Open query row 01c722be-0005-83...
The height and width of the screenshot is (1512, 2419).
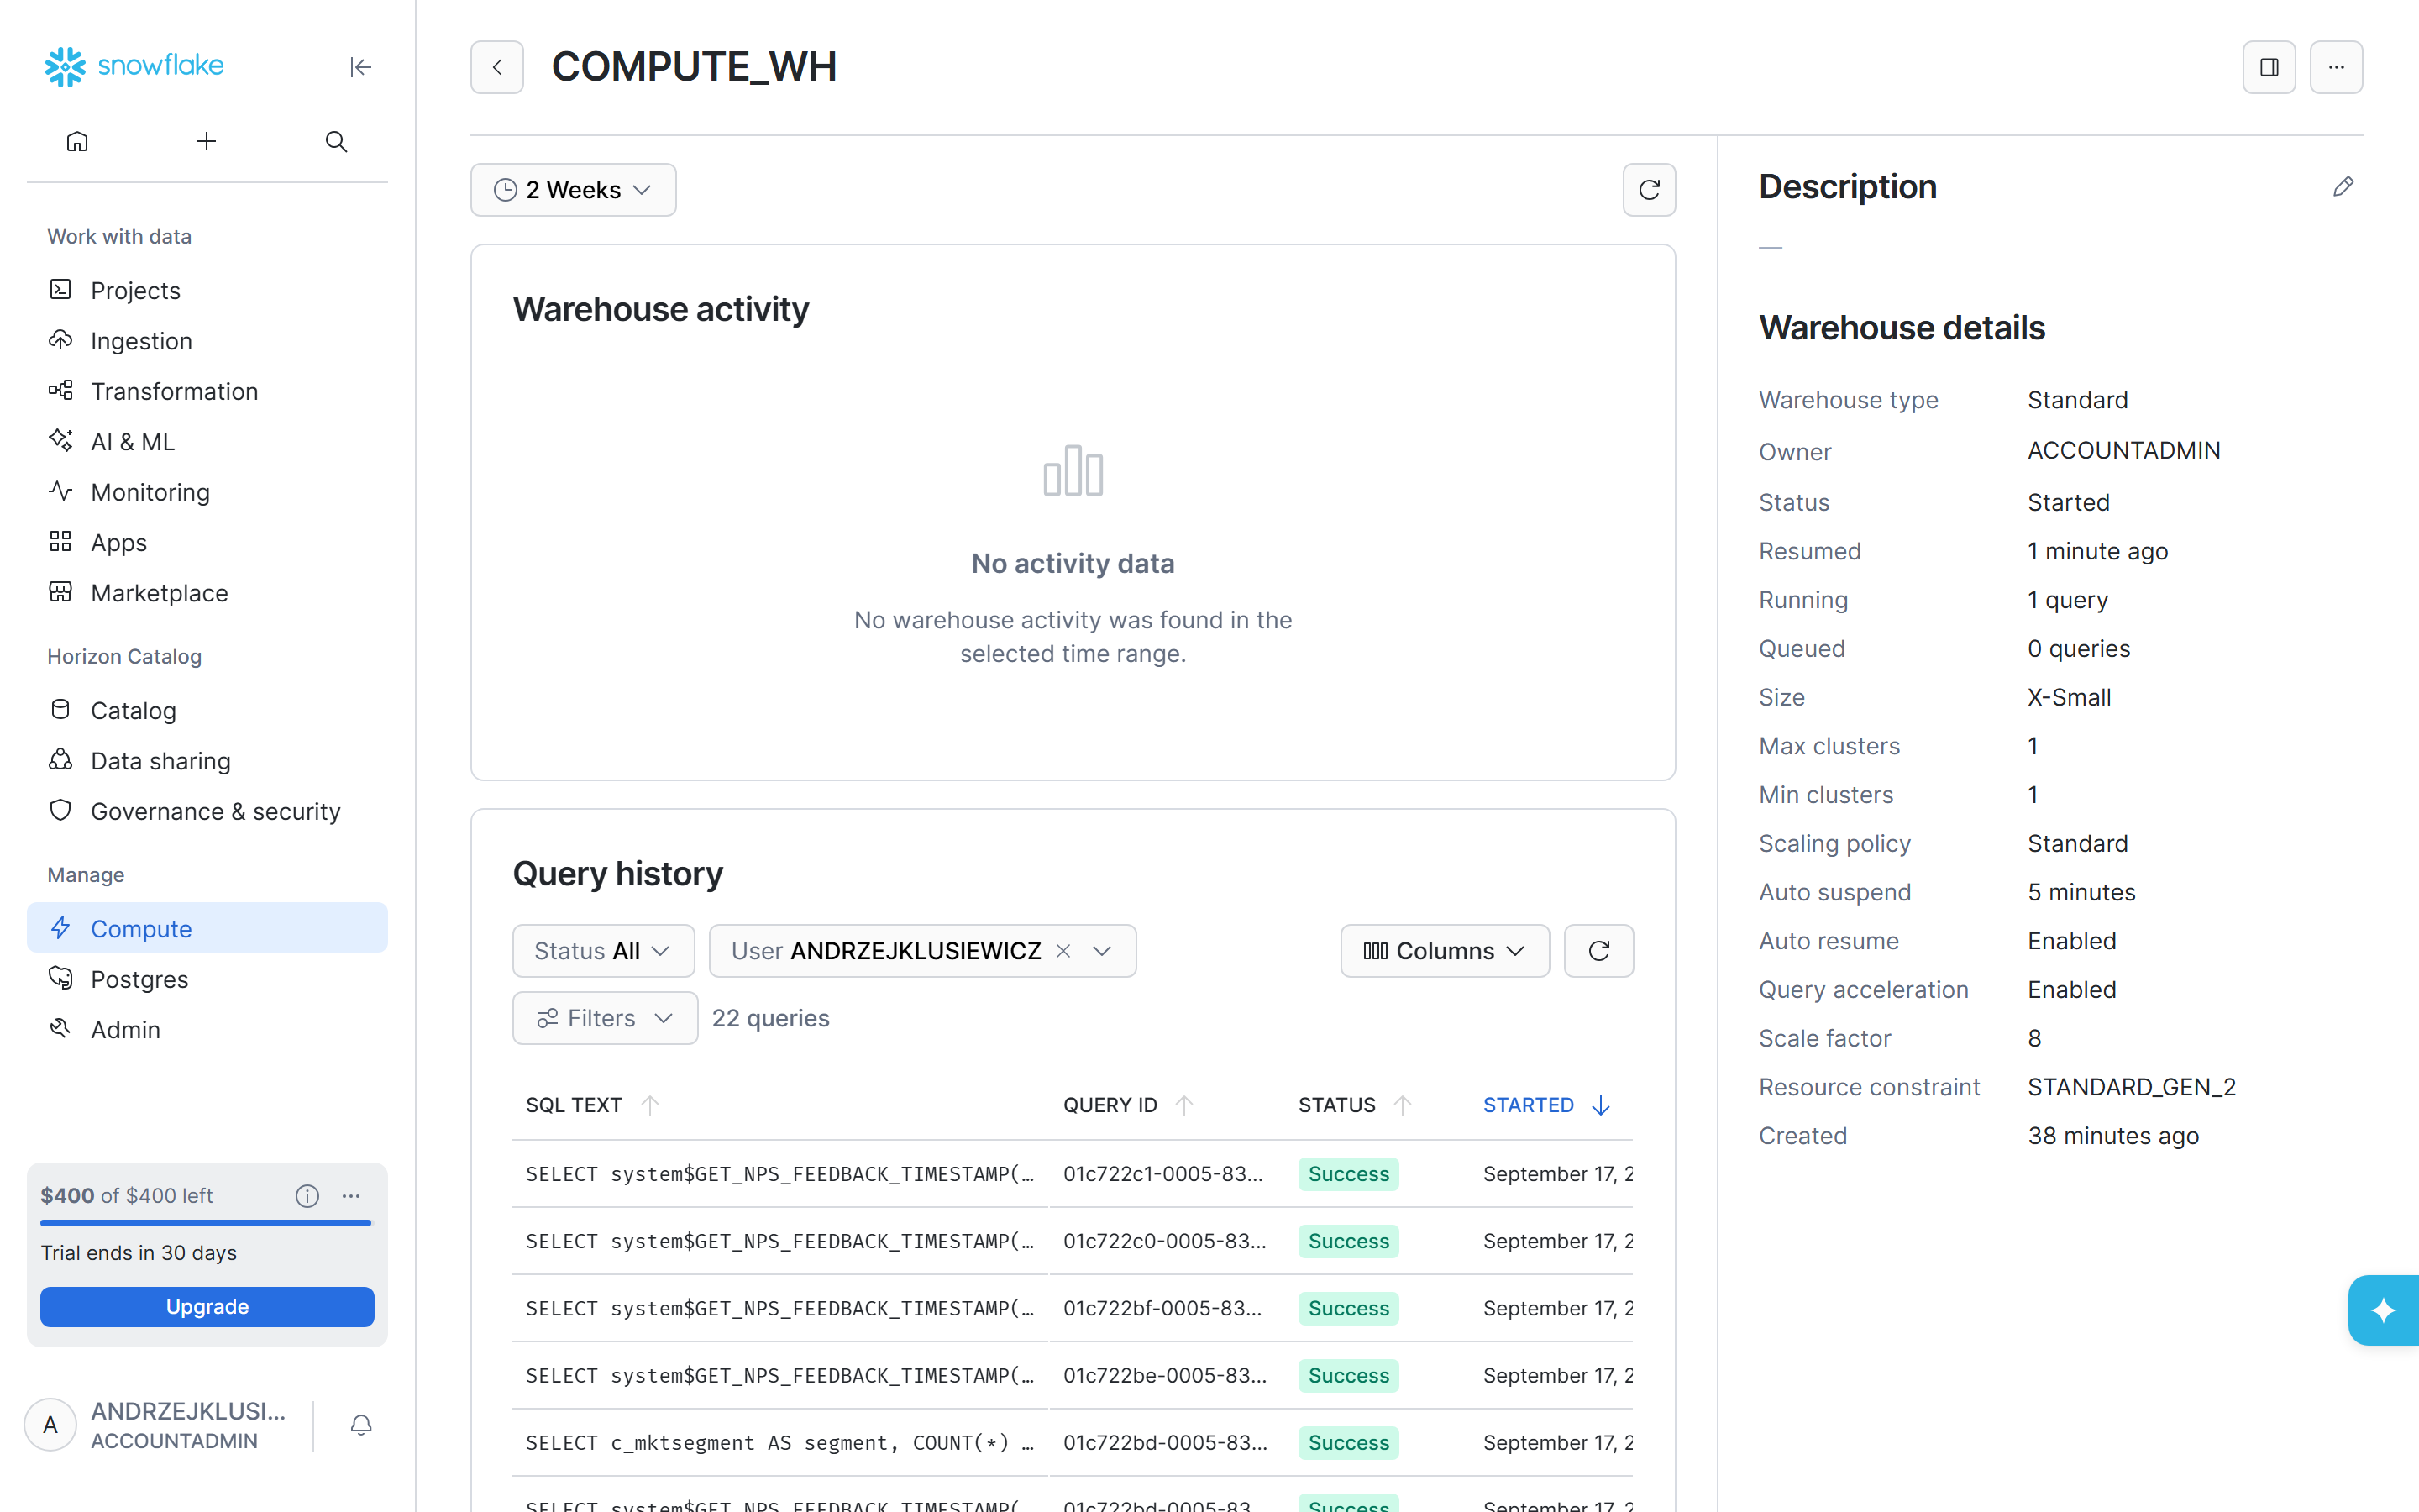coord(1073,1376)
